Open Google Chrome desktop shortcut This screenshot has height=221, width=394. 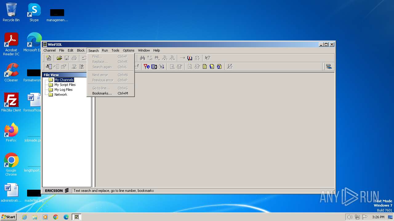point(11,165)
